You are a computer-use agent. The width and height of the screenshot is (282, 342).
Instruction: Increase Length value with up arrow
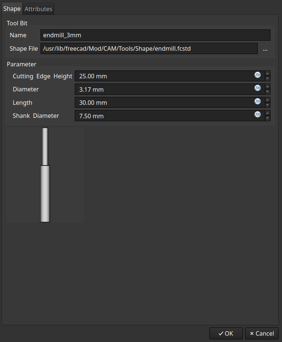[x=267, y=100]
